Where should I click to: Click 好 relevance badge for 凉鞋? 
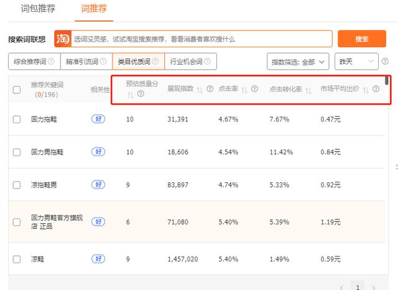tap(98, 259)
